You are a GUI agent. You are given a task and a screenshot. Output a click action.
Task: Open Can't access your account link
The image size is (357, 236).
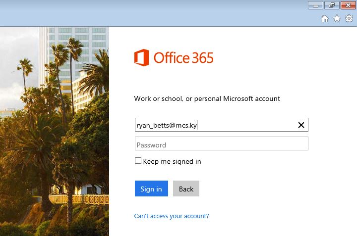[x=171, y=216]
